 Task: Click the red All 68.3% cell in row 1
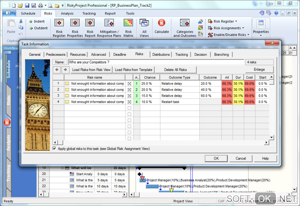tap(227, 83)
